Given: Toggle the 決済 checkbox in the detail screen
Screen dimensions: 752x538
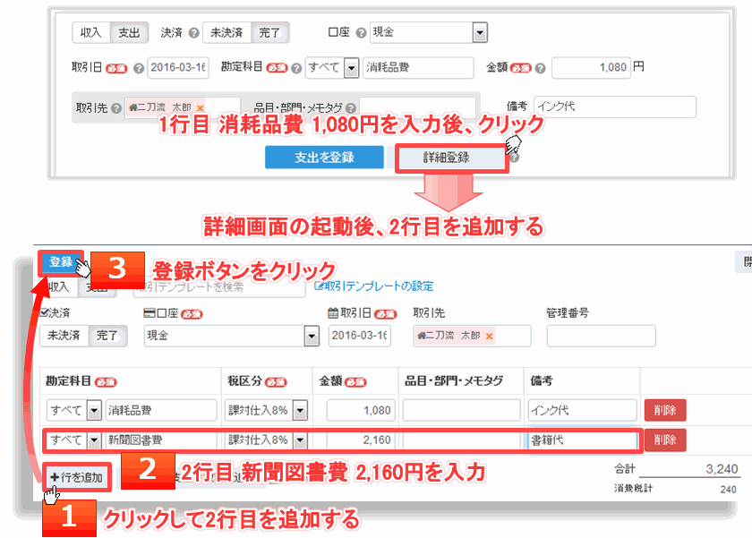Looking at the screenshot, I should 44,312.
